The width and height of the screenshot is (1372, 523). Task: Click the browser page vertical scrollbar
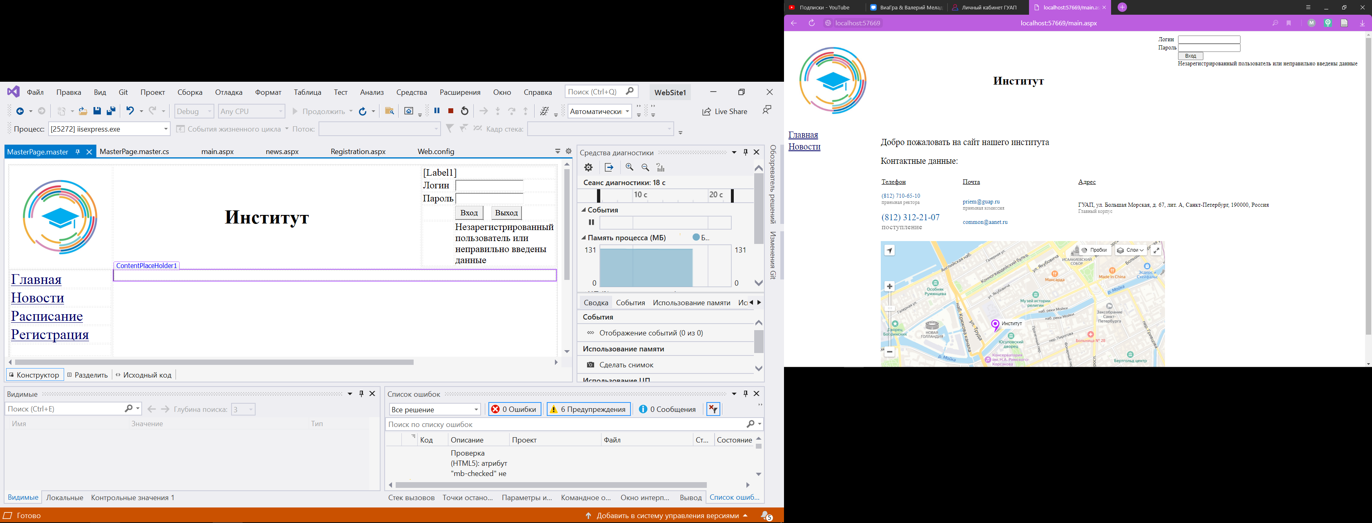click(1368, 187)
